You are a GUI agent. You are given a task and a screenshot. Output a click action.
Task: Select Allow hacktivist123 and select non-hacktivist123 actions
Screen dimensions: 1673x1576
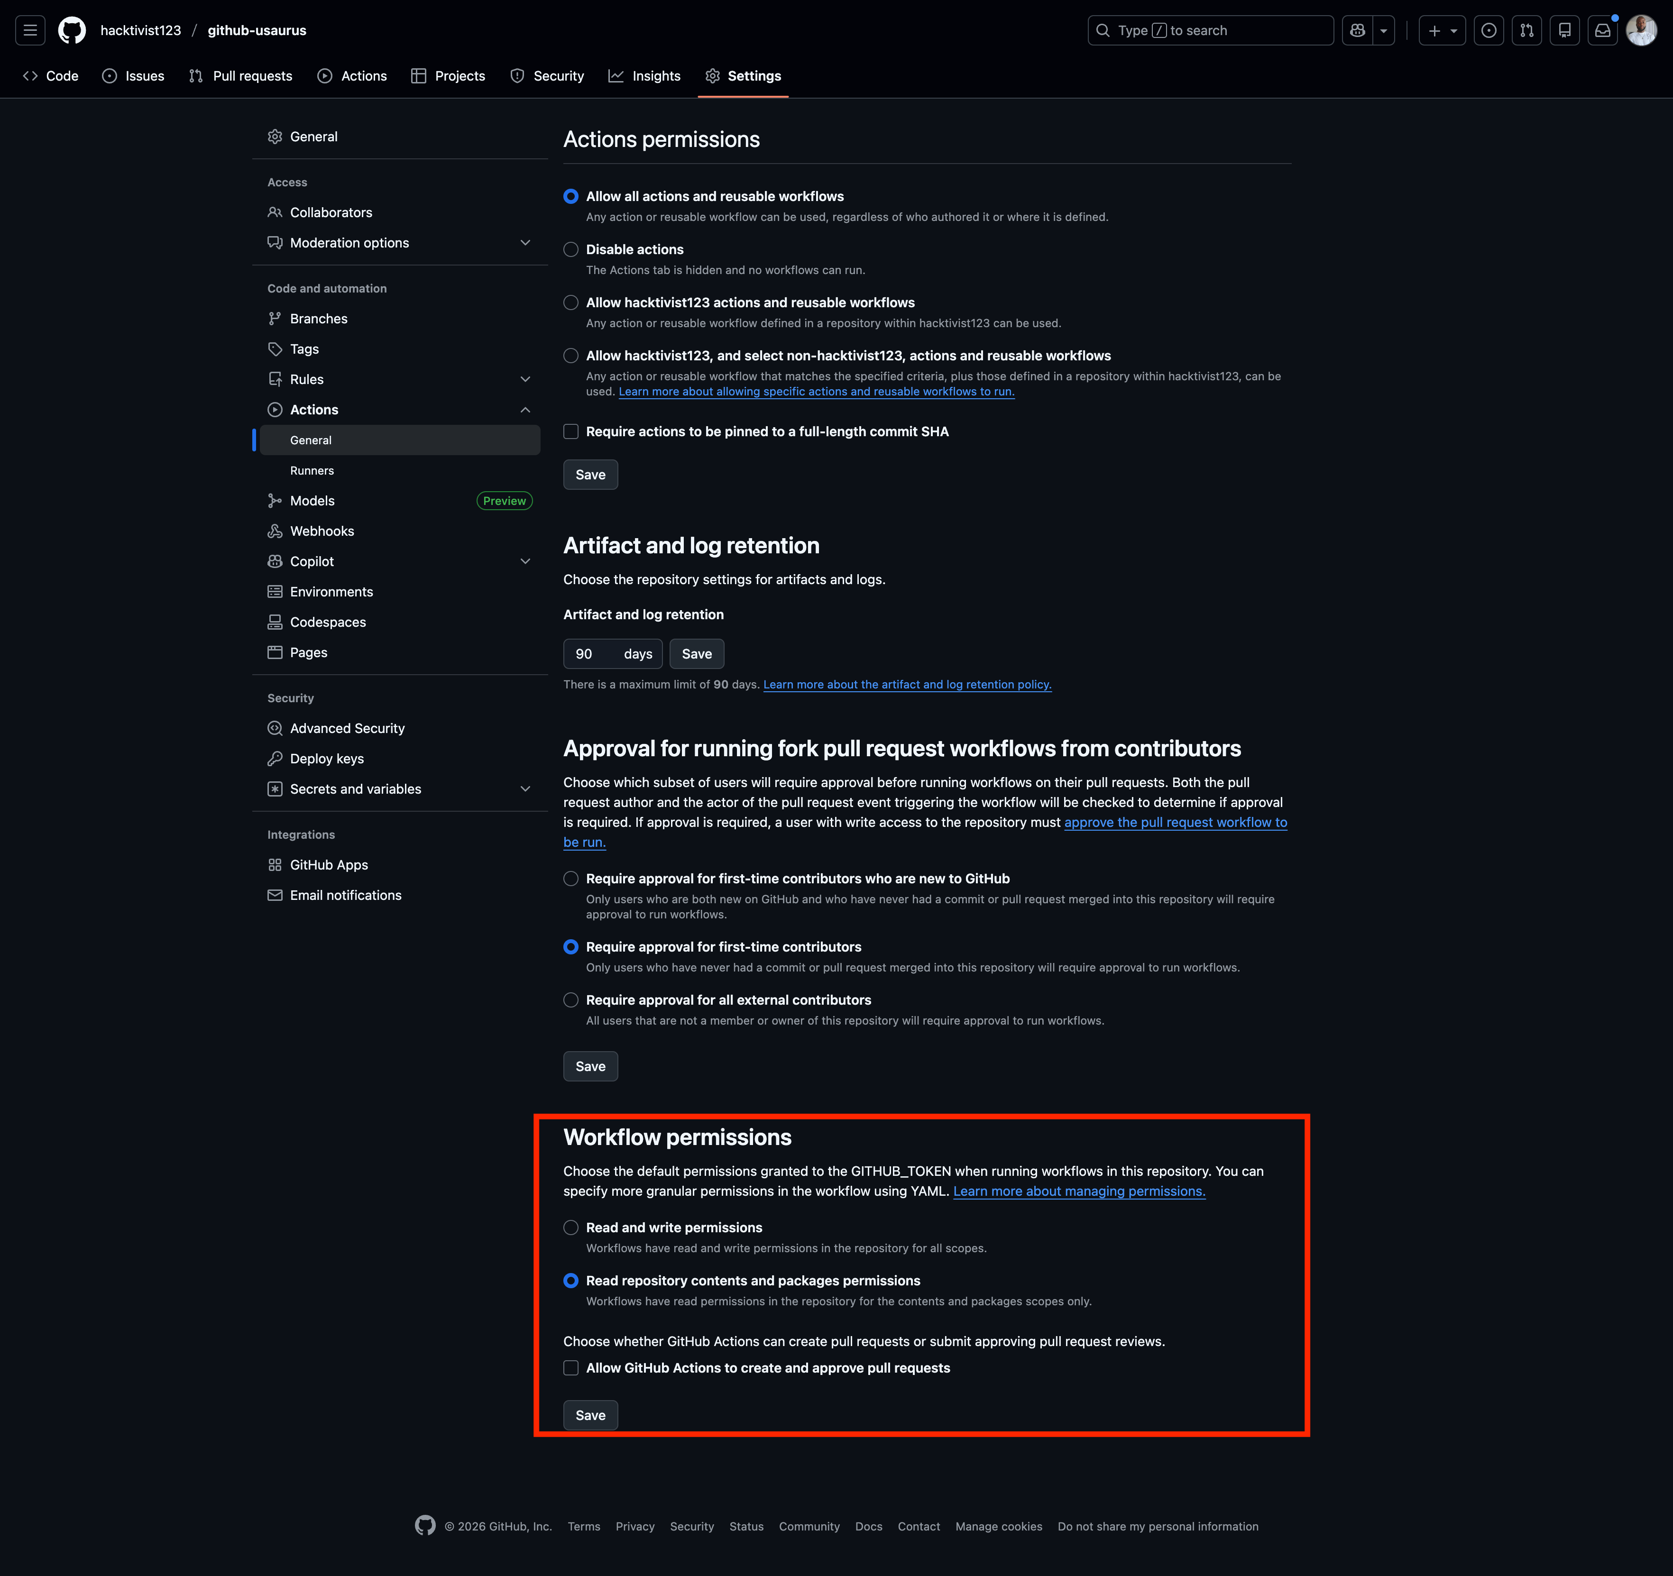click(570, 355)
